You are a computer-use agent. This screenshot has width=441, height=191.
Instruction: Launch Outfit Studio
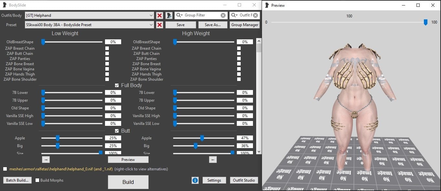pos(244,180)
